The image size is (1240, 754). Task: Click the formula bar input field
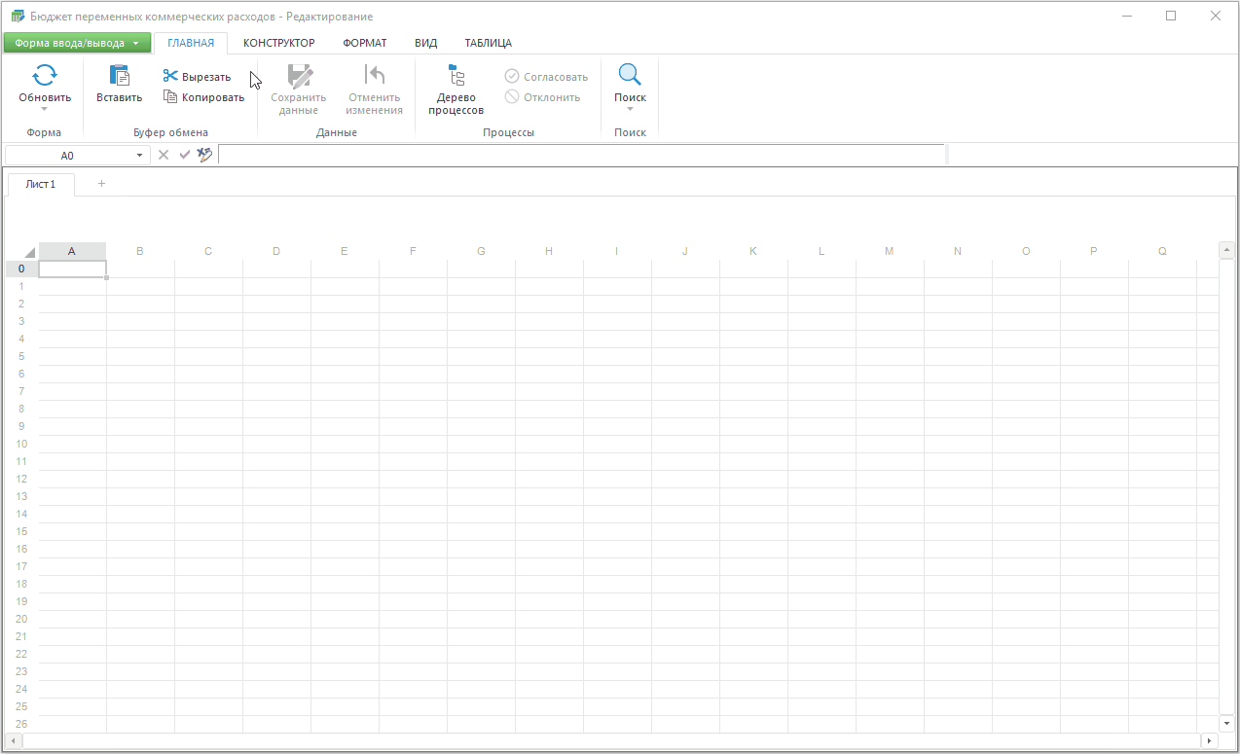click(x=581, y=155)
